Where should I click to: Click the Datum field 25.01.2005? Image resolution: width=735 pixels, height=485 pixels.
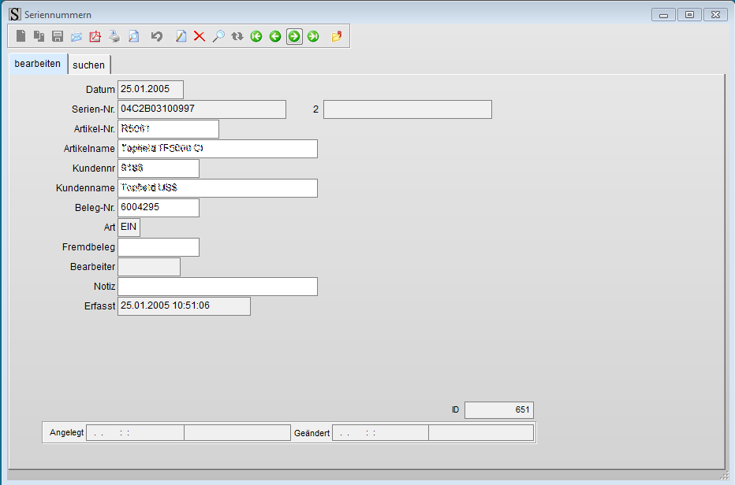click(151, 90)
